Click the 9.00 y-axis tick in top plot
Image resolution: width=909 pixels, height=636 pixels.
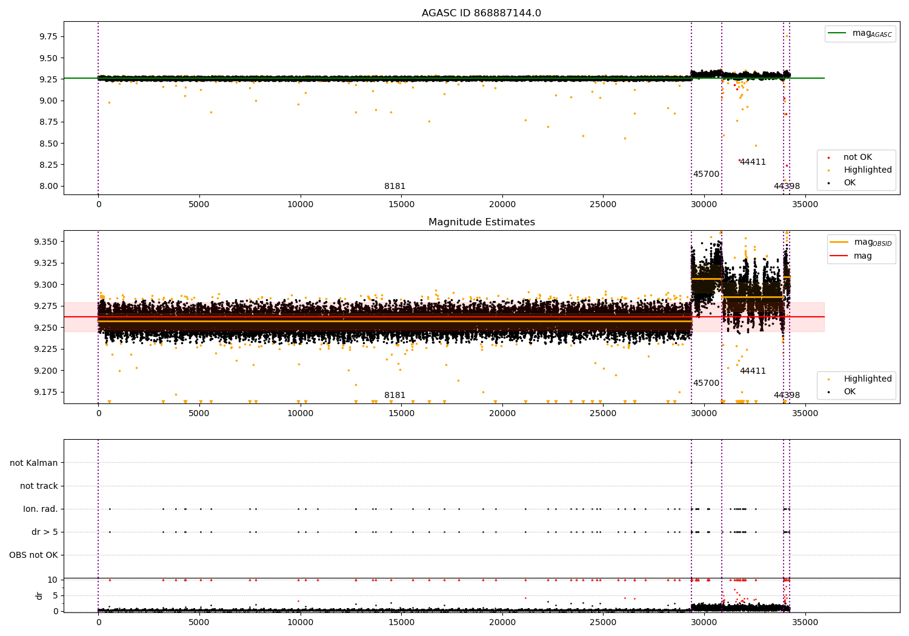pos(48,101)
